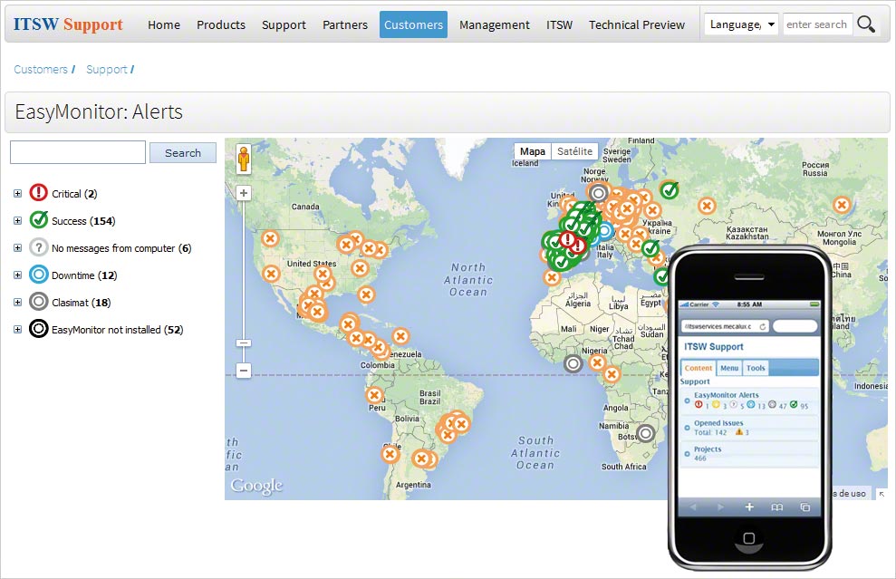Click the Downtime (12) label

click(x=84, y=275)
